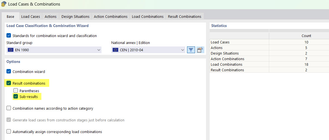Image resolution: width=329 pixels, height=140 pixels.
Task: Click the Standard group label
Action: pyautogui.click(x=19, y=43)
